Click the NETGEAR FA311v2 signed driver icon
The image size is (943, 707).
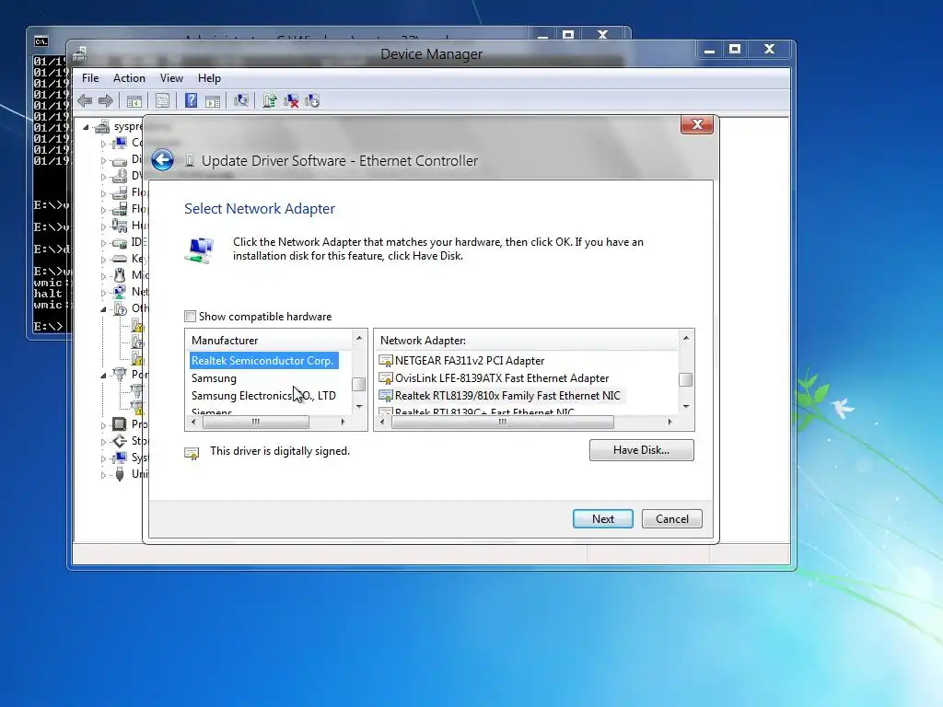386,361
